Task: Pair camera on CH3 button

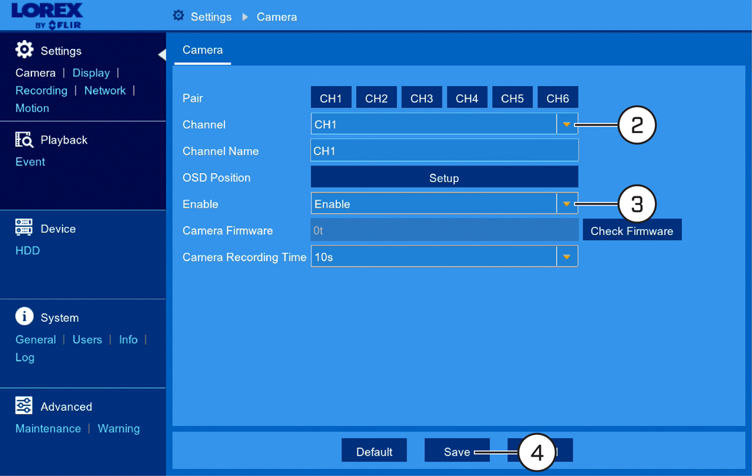Action: (422, 98)
